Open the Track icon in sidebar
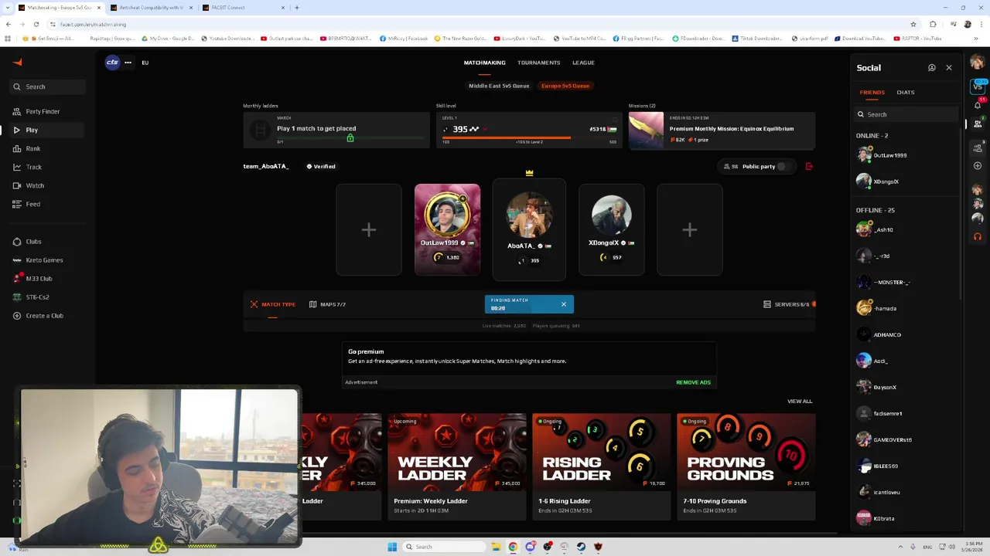Screen dimensions: 990x556 pos(17,167)
